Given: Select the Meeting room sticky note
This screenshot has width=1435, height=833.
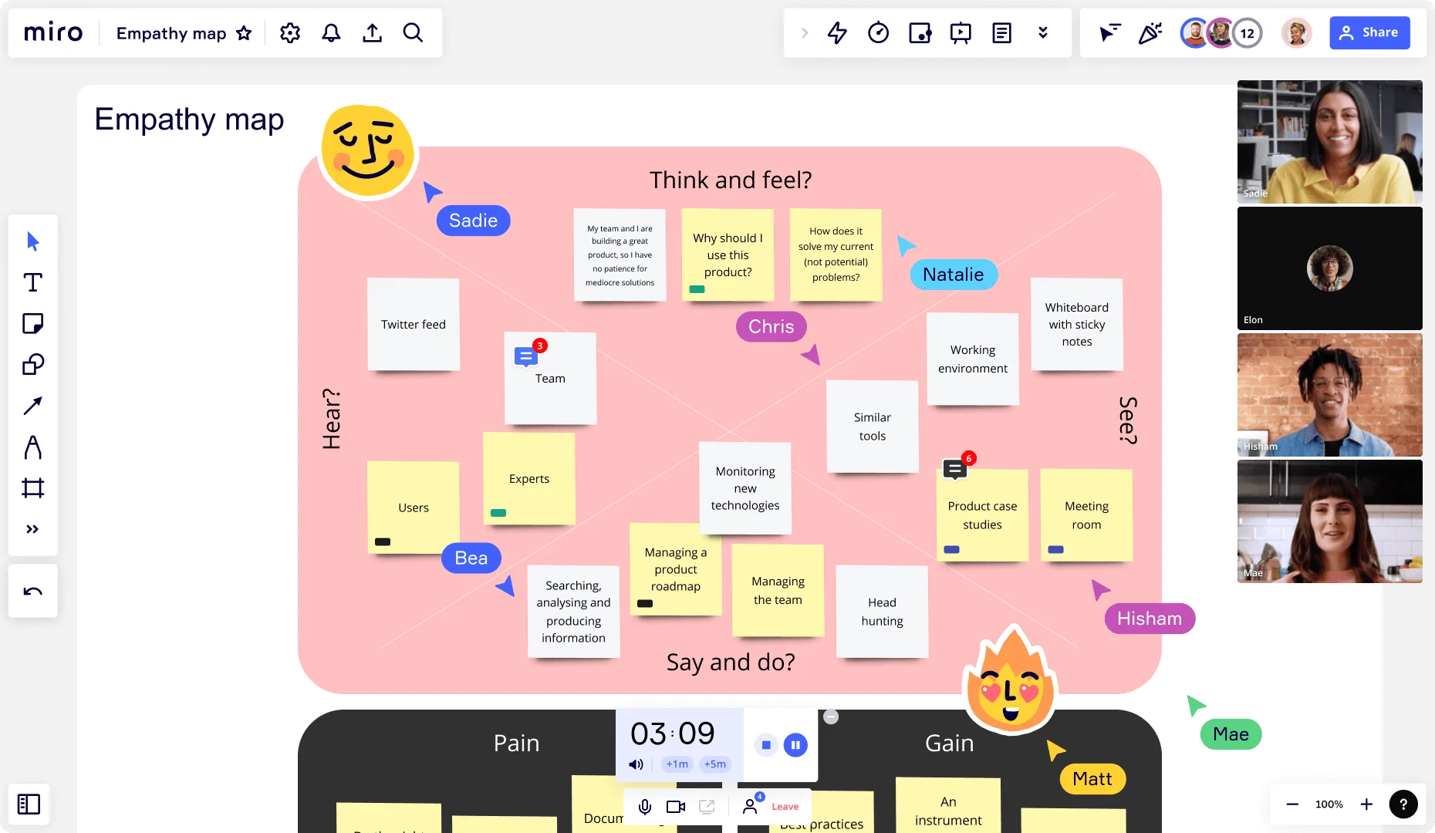Looking at the screenshot, I should (x=1086, y=515).
